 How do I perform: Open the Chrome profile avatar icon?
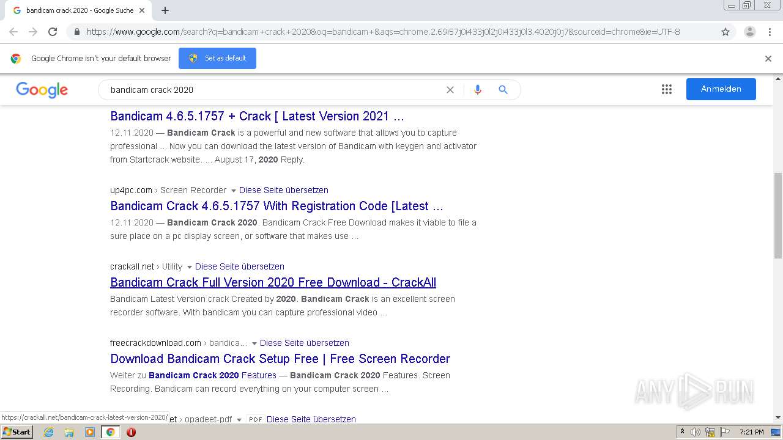(x=750, y=32)
